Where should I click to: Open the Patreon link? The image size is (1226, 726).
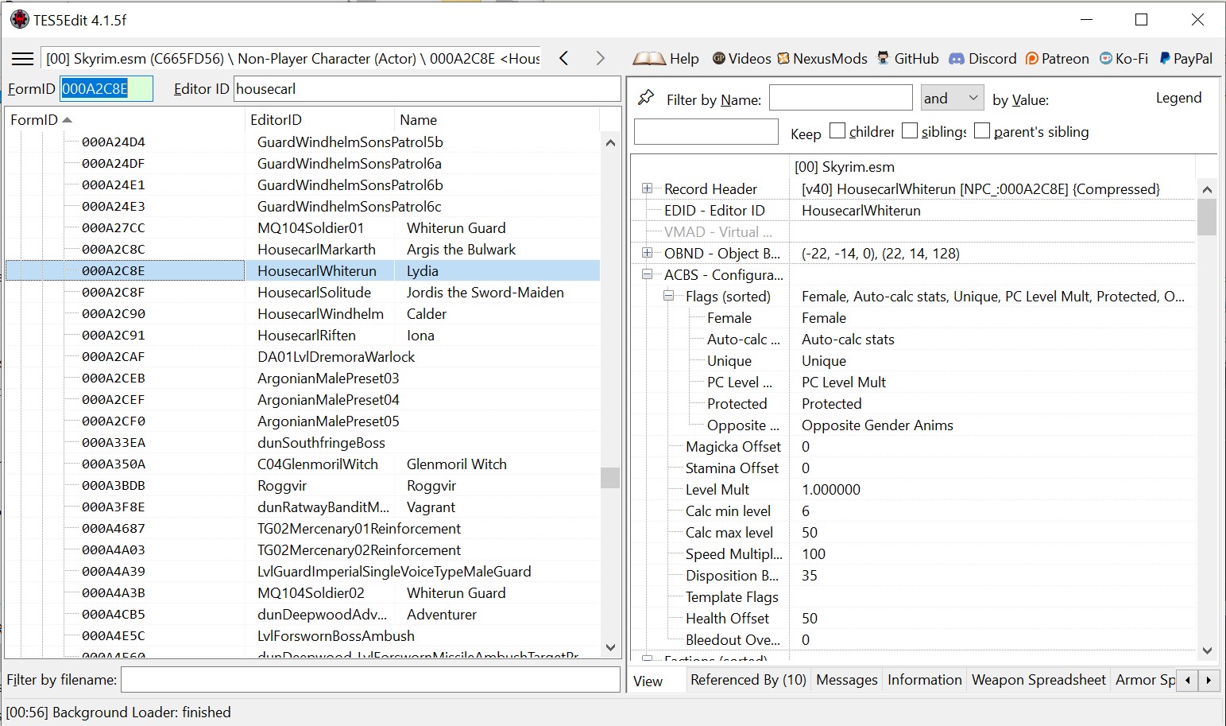point(1057,59)
